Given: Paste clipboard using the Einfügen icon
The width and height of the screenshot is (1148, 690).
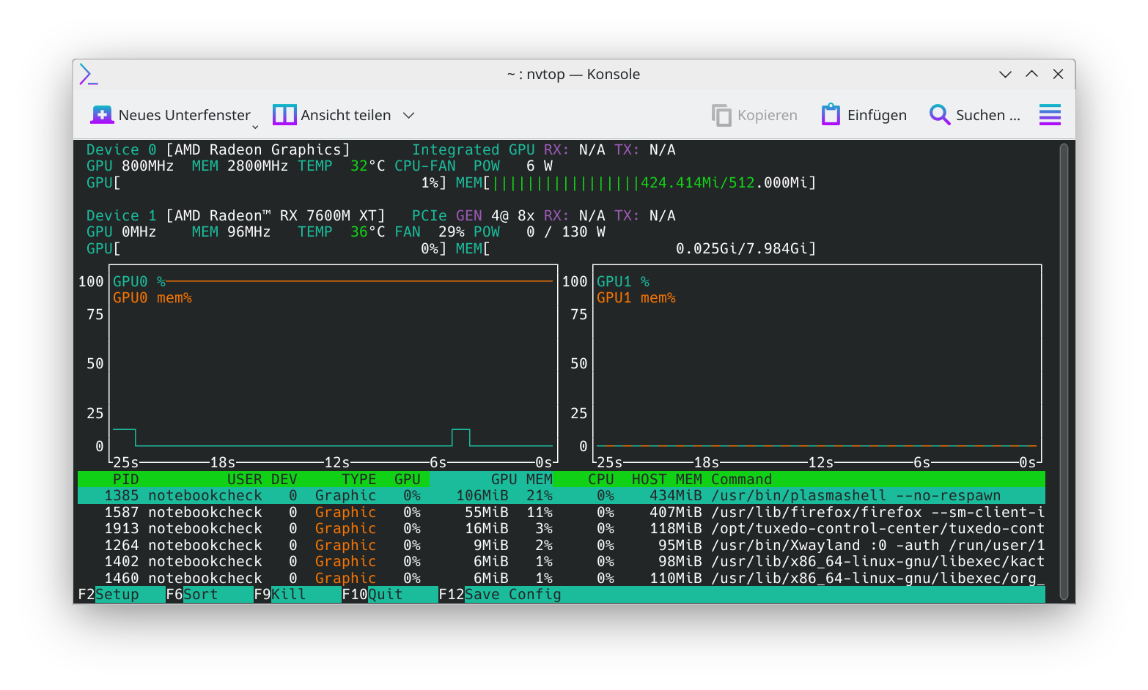Looking at the screenshot, I should (x=831, y=115).
